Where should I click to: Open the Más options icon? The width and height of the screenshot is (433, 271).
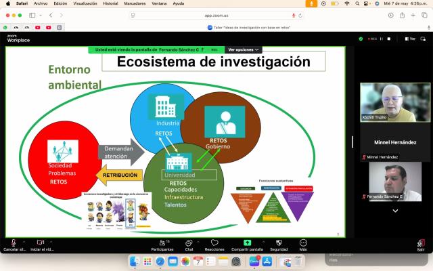click(x=303, y=243)
